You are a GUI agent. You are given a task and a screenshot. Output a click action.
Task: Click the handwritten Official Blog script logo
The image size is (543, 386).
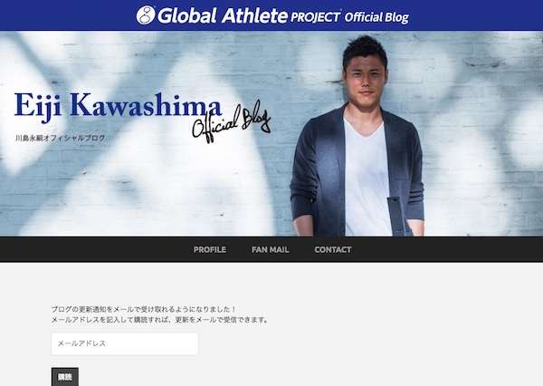point(232,121)
